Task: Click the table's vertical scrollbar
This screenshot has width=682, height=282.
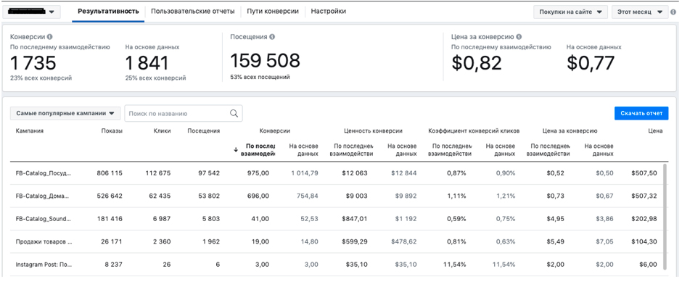Action: pos(666,217)
